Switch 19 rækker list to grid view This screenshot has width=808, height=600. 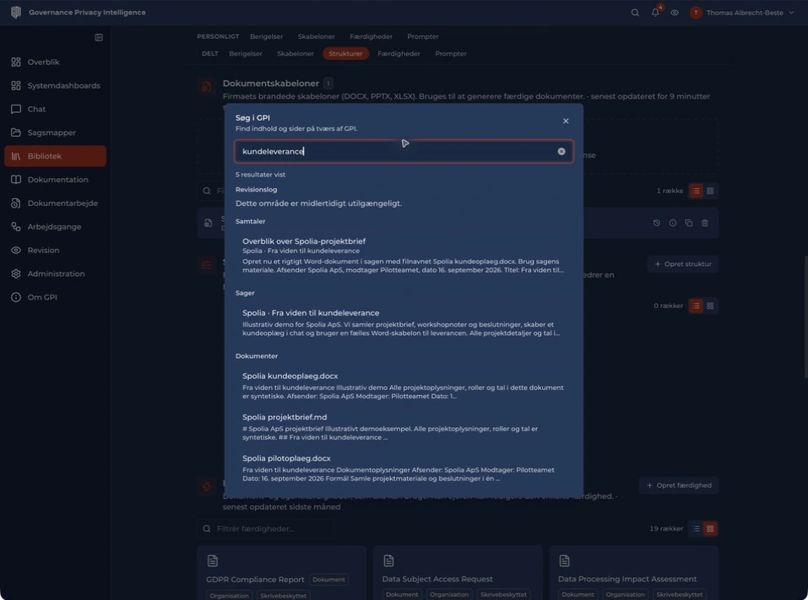(710, 529)
